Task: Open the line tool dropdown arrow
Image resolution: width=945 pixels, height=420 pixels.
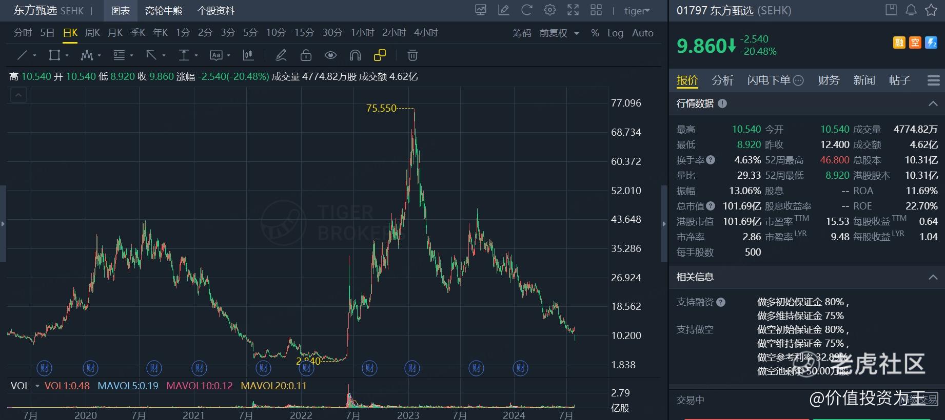Action: coord(34,55)
